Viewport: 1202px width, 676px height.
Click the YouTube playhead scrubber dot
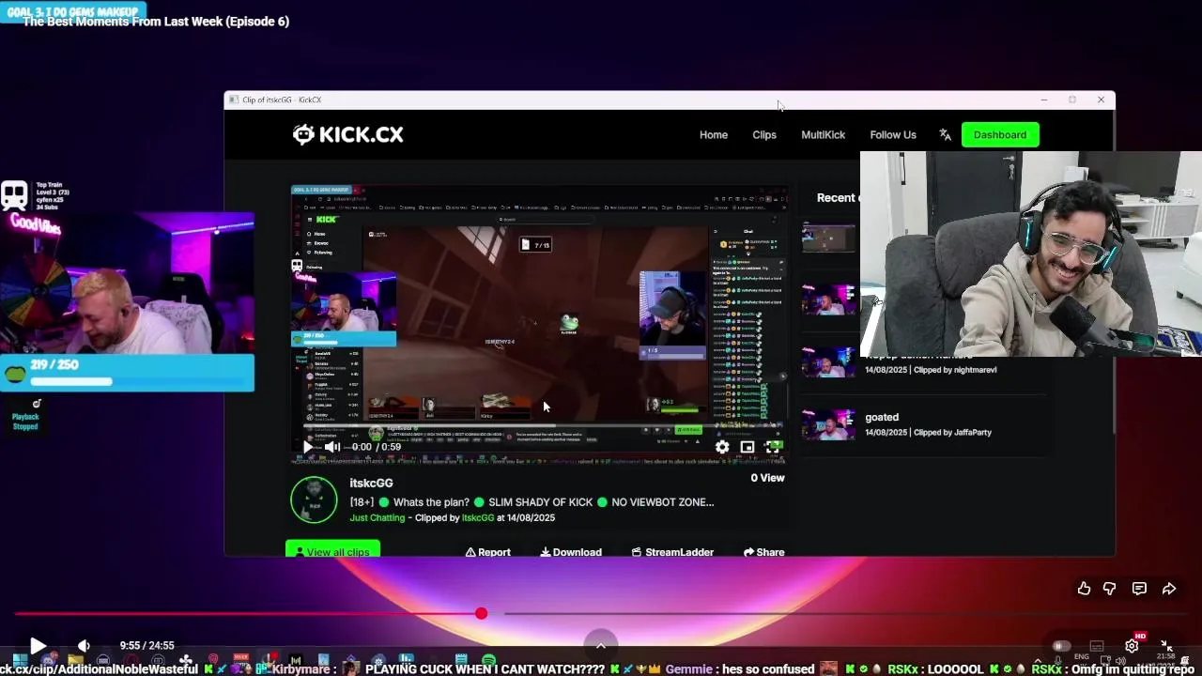[481, 614]
